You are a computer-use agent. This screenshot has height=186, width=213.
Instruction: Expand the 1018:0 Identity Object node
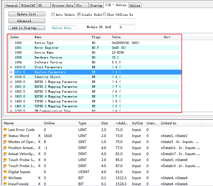11,77
